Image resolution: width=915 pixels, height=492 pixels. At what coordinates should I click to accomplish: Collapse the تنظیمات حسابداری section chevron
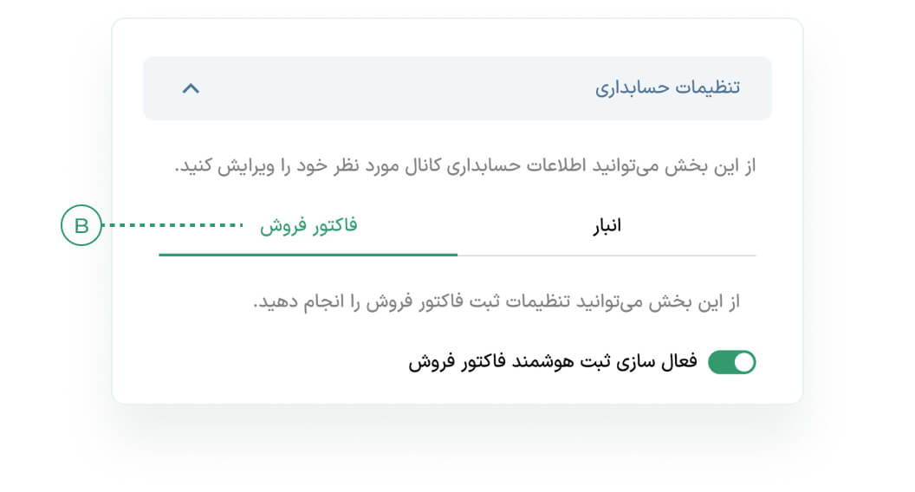coord(191,88)
